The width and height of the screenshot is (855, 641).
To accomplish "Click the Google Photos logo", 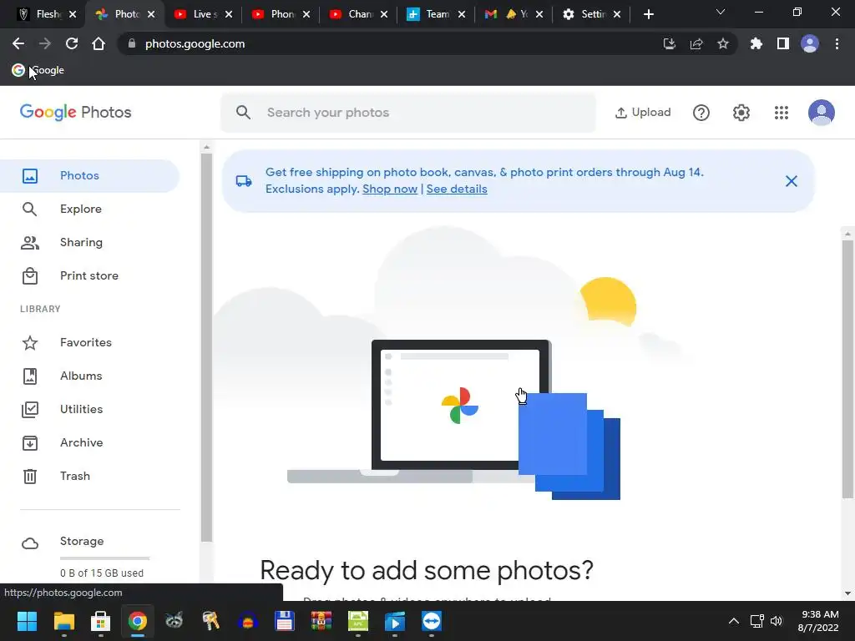I will coord(76,113).
